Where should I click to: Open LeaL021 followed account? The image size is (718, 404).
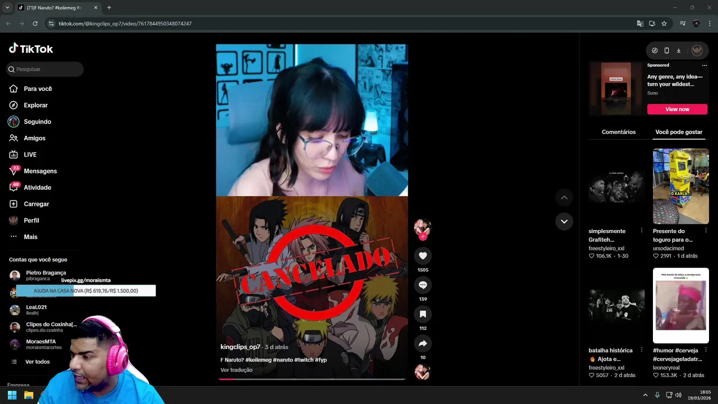[36, 310]
